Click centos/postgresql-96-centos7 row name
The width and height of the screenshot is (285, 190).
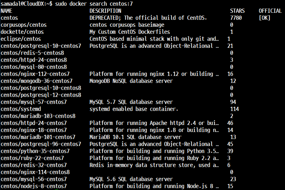tap(41, 144)
